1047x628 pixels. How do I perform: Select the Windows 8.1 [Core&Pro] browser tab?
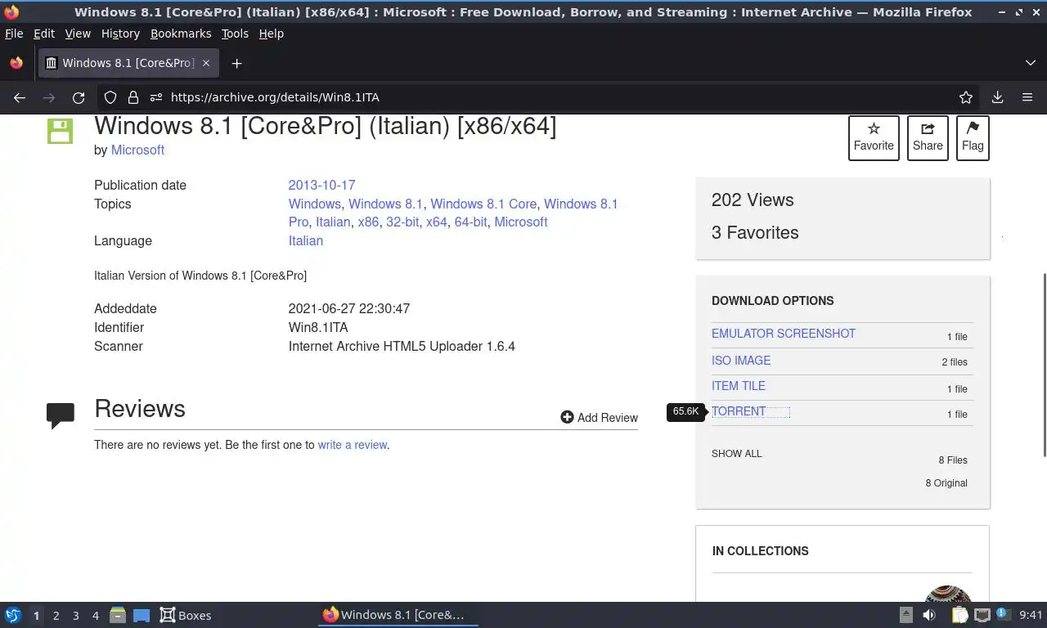[128, 63]
